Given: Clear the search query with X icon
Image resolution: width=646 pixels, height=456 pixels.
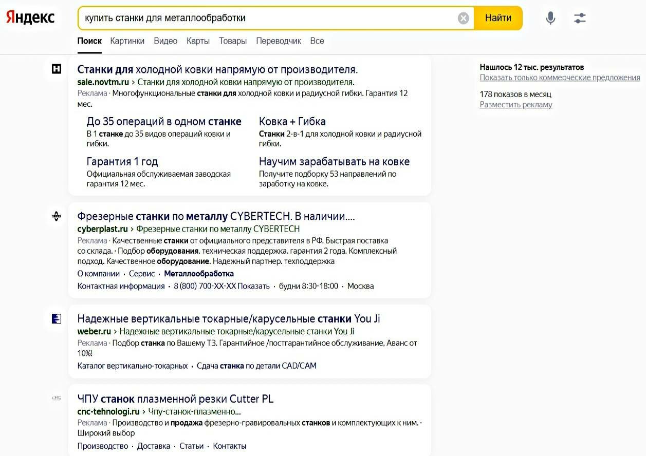Looking at the screenshot, I should coord(463,18).
